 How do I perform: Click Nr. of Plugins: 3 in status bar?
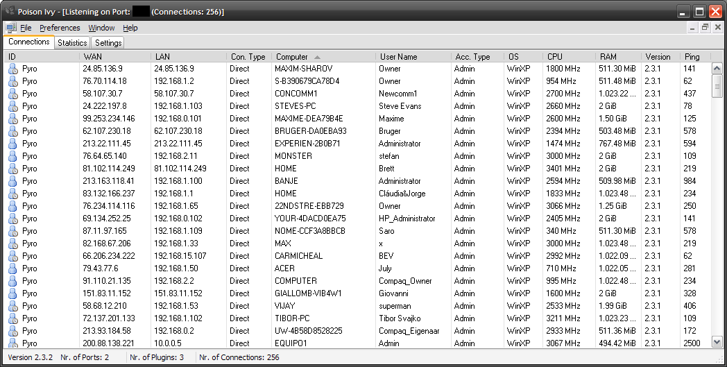(x=157, y=358)
